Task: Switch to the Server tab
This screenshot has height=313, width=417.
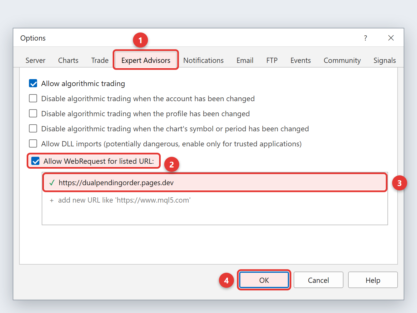Action: [x=35, y=60]
